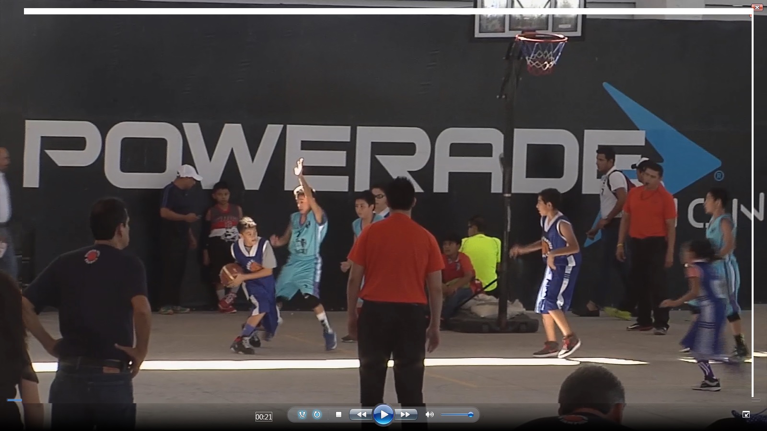
Task: Turn shuffle on
Action: (302, 415)
